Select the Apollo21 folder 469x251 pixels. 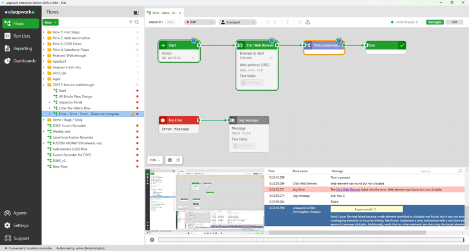click(59, 62)
